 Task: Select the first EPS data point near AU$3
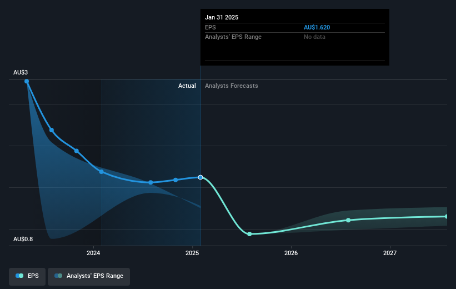(27, 81)
